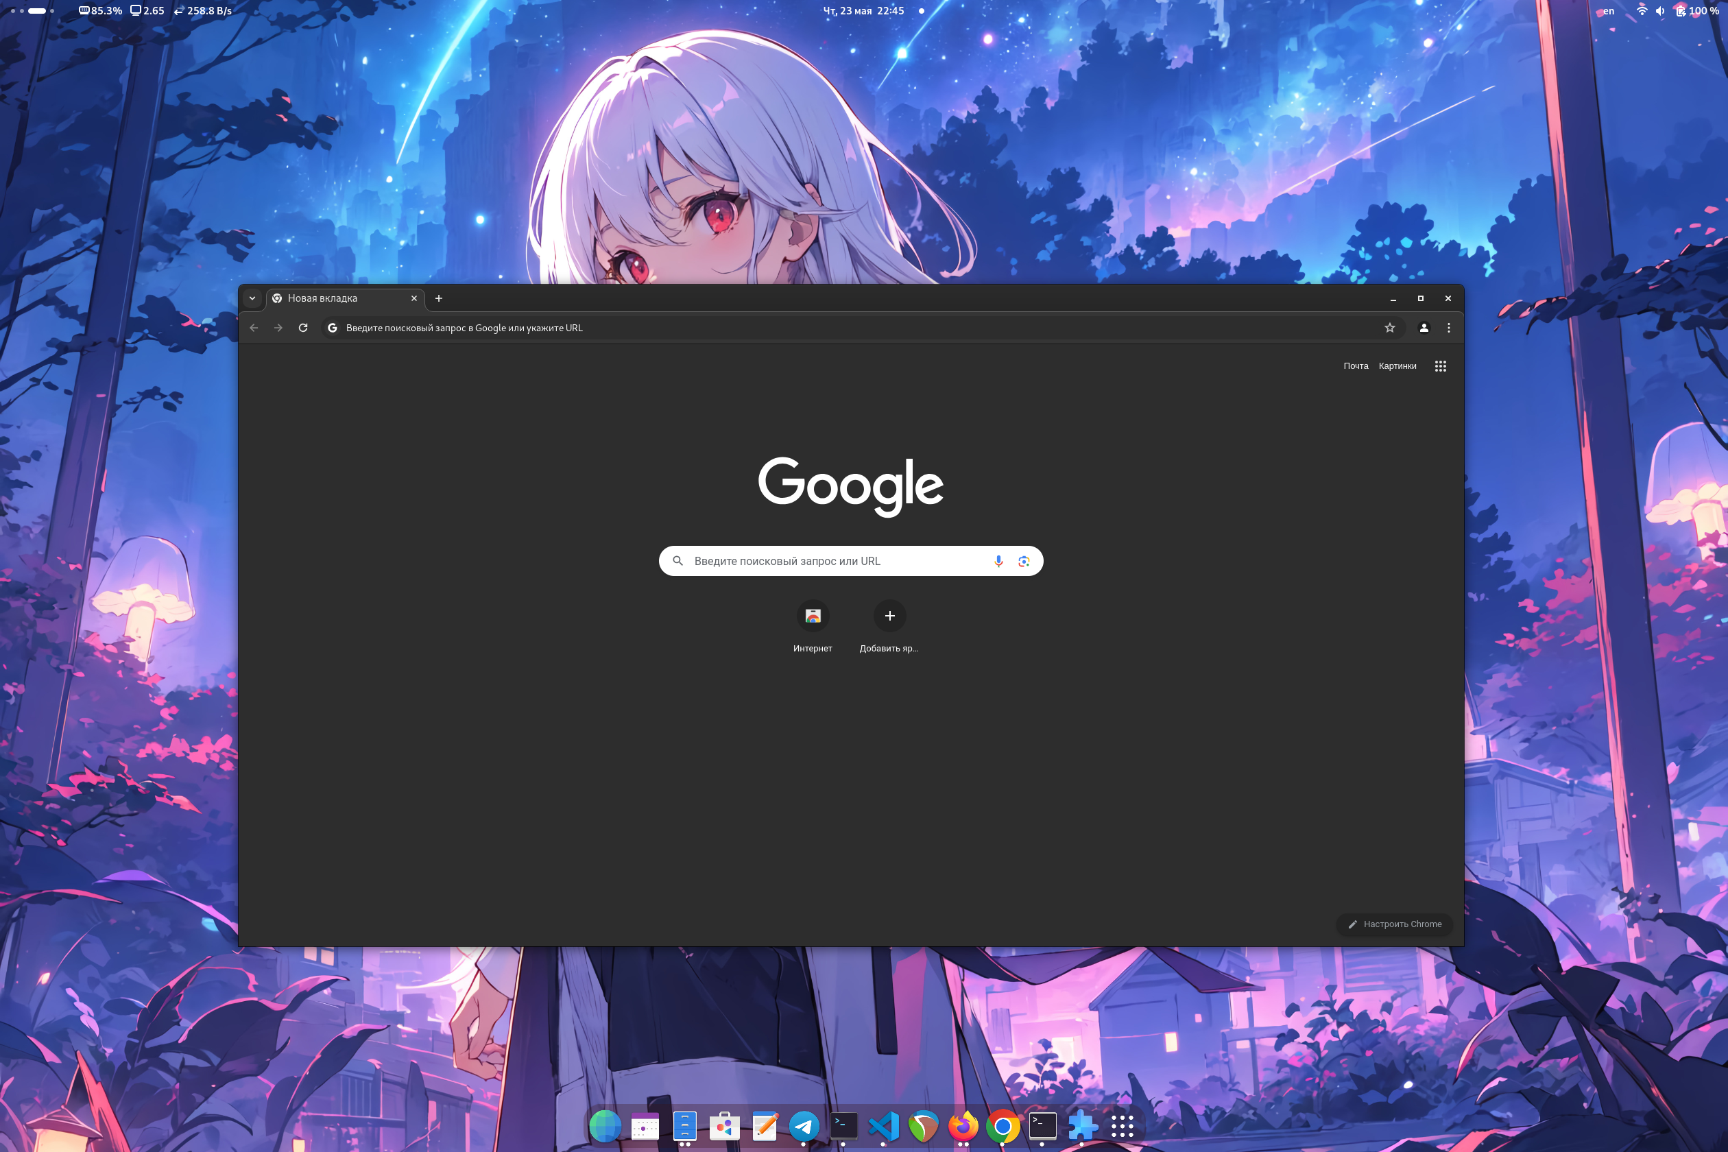Open the Интернет shortcut

[813, 626]
